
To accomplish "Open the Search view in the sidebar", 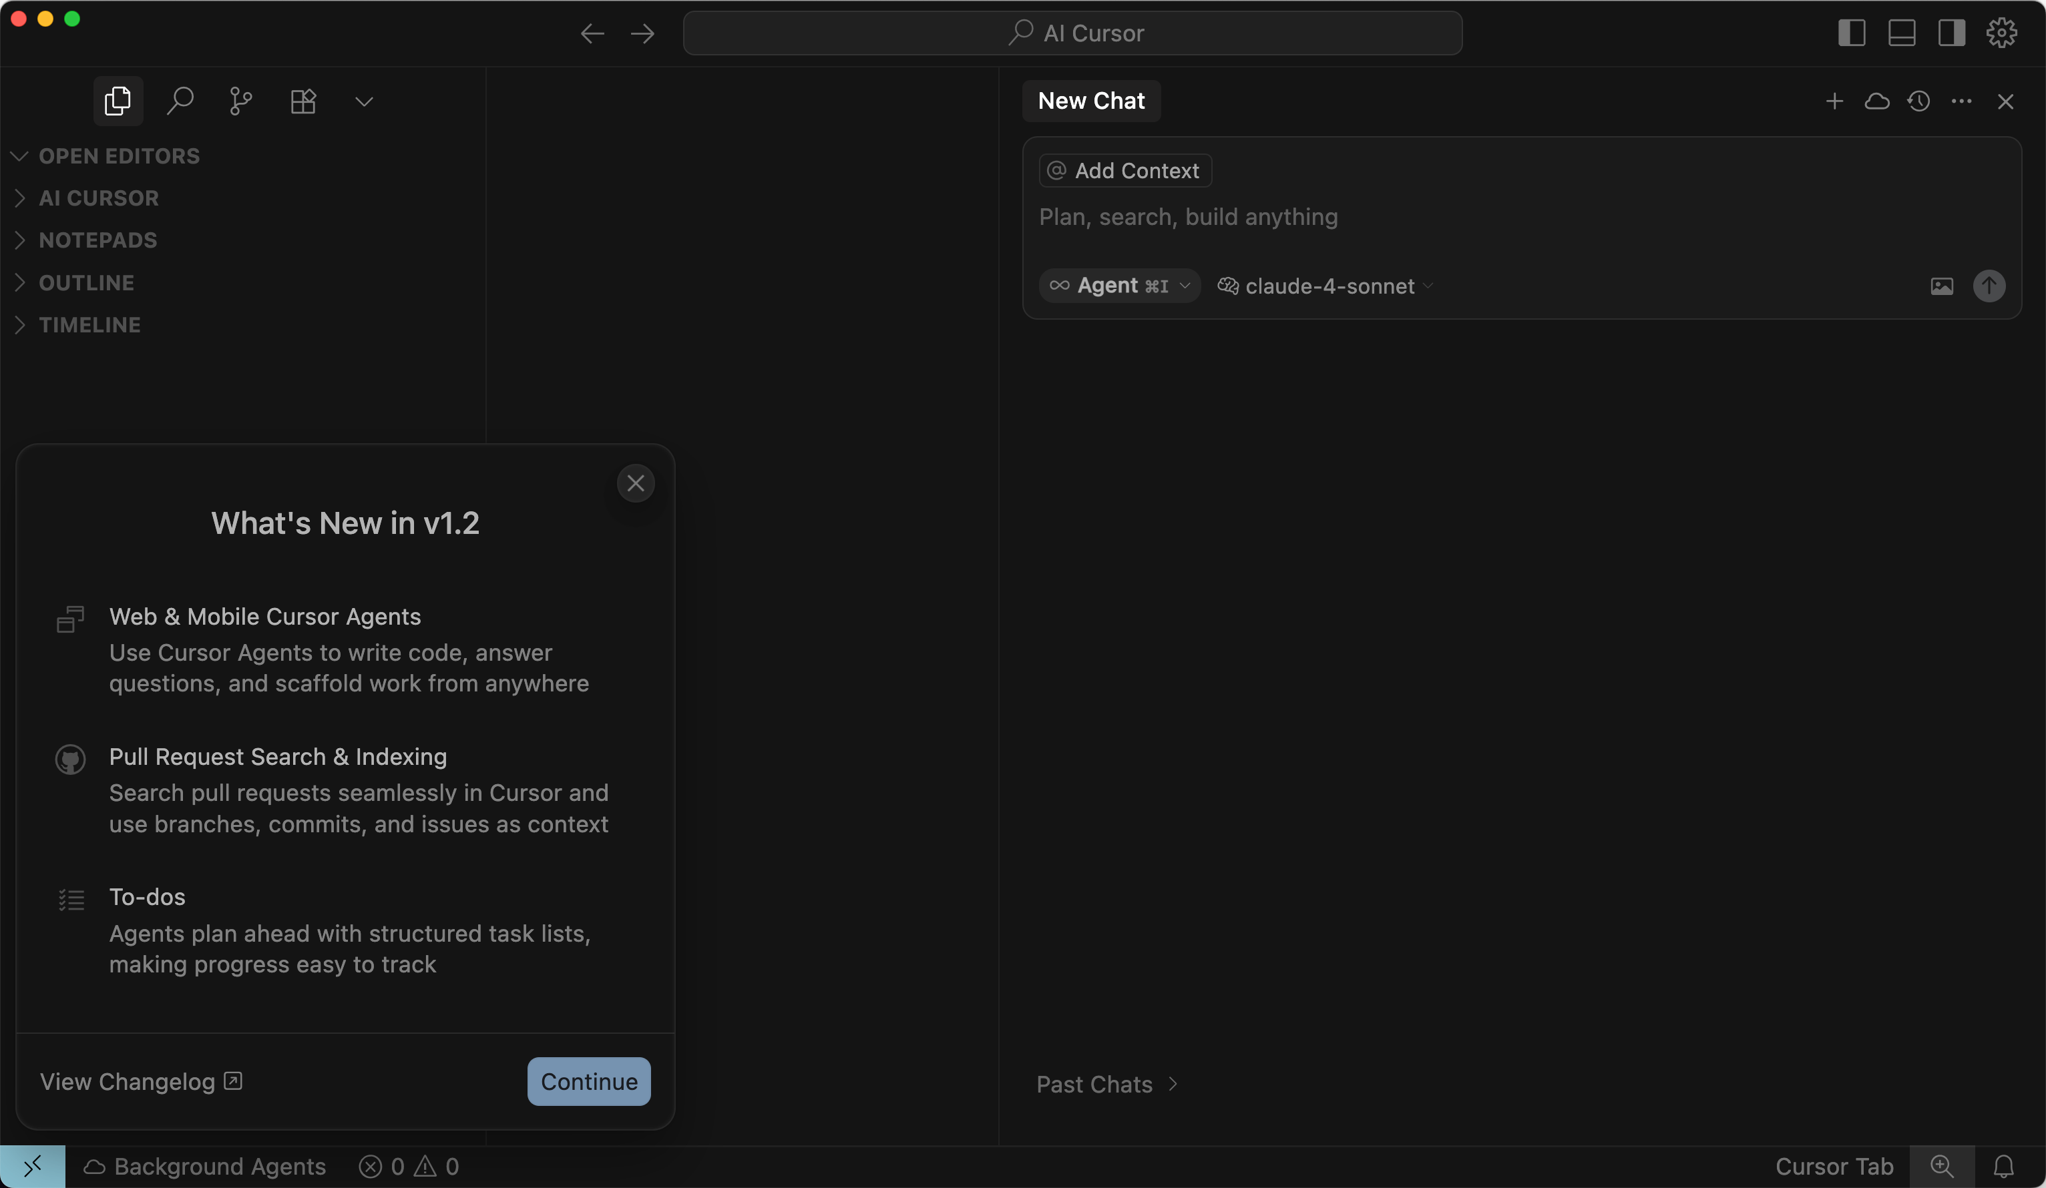I will coord(180,101).
